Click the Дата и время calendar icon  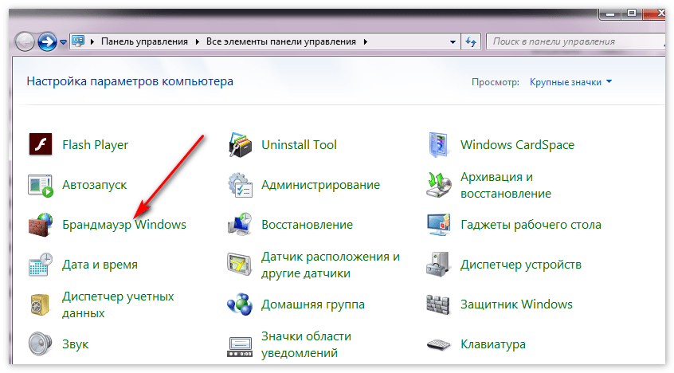(x=41, y=265)
